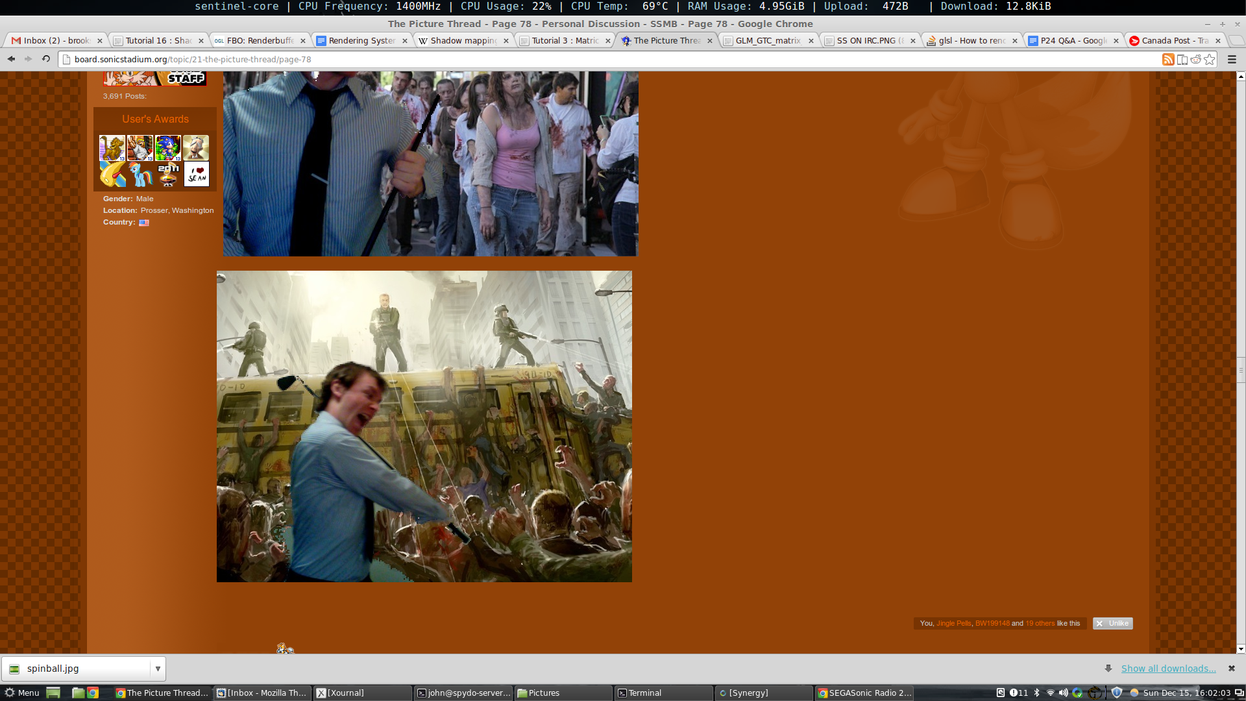Image resolution: width=1246 pixels, height=701 pixels.
Task: Click the notification alert icon showing 11
Action: (1019, 693)
